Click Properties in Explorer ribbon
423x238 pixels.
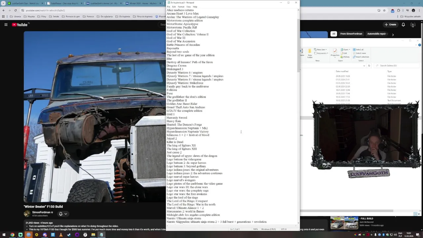click(x=335, y=53)
